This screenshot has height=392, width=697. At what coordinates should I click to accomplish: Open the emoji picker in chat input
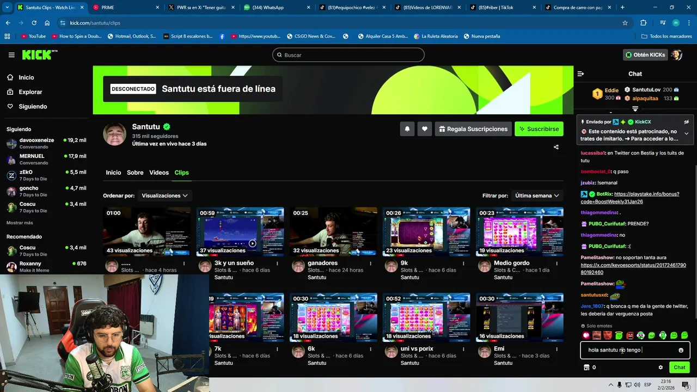coord(681,350)
